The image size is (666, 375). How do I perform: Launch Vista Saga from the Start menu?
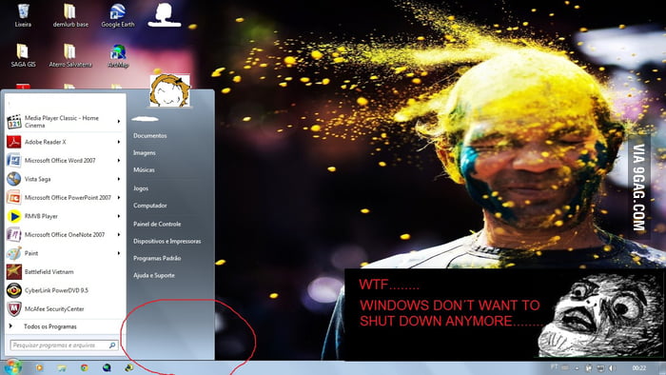64,179
